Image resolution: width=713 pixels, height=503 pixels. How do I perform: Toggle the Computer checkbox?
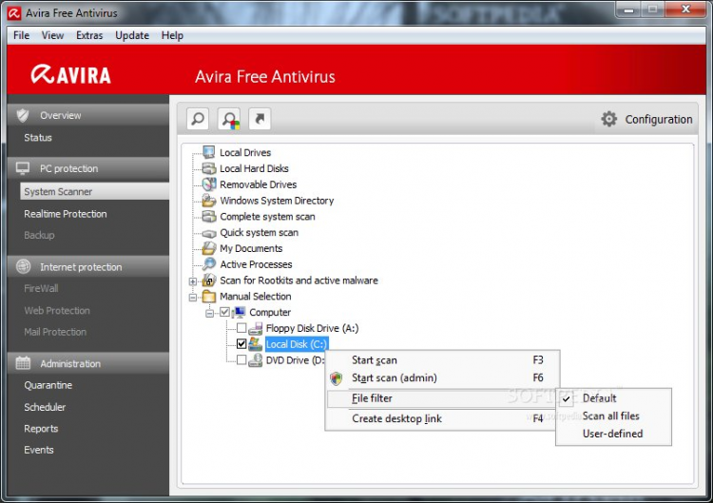(x=224, y=312)
